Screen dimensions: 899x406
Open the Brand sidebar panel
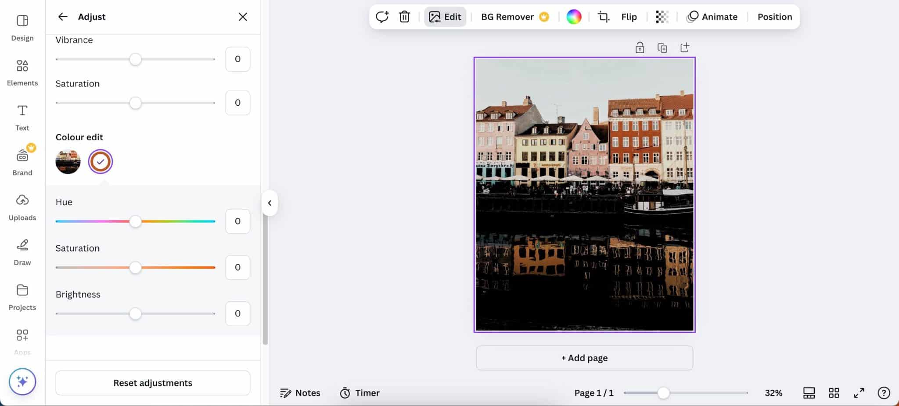[22, 163]
